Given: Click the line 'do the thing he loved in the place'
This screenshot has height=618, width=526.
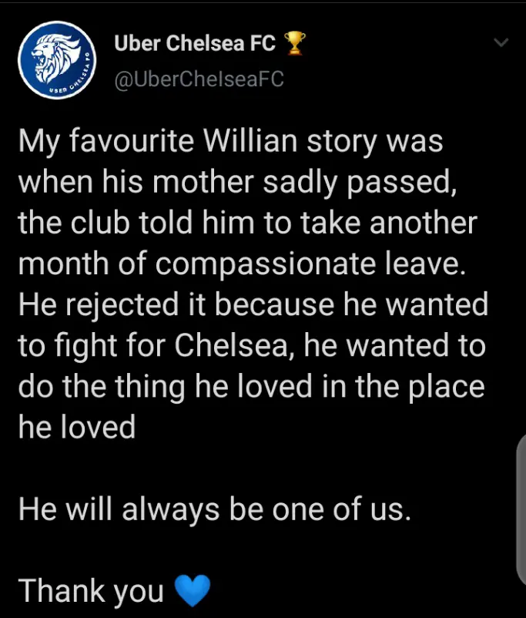Looking at the screenshot, I should (x=251, y=387).
